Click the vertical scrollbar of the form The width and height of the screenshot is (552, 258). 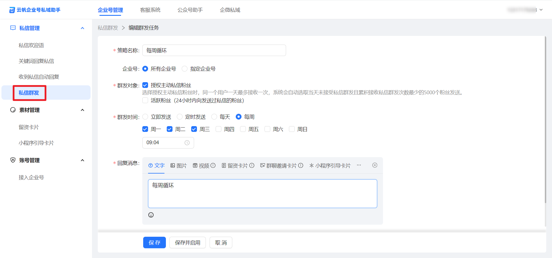(x=545, y=120)
